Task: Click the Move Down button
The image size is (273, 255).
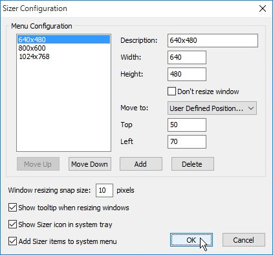Action: tap(90, 164)
